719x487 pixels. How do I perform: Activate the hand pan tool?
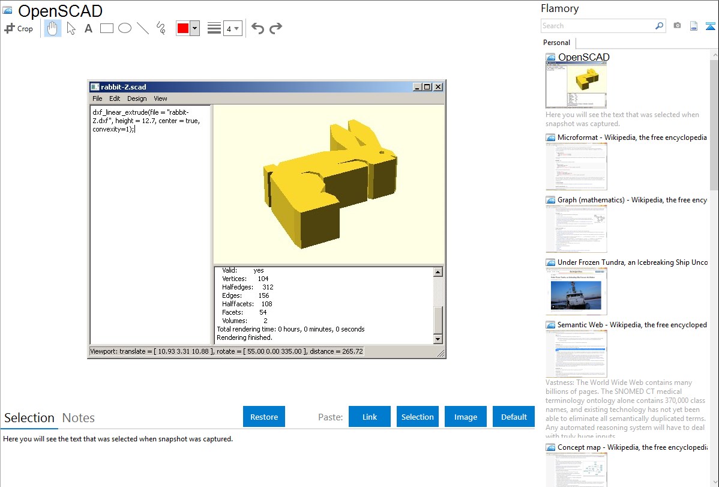tap(53, 28)
